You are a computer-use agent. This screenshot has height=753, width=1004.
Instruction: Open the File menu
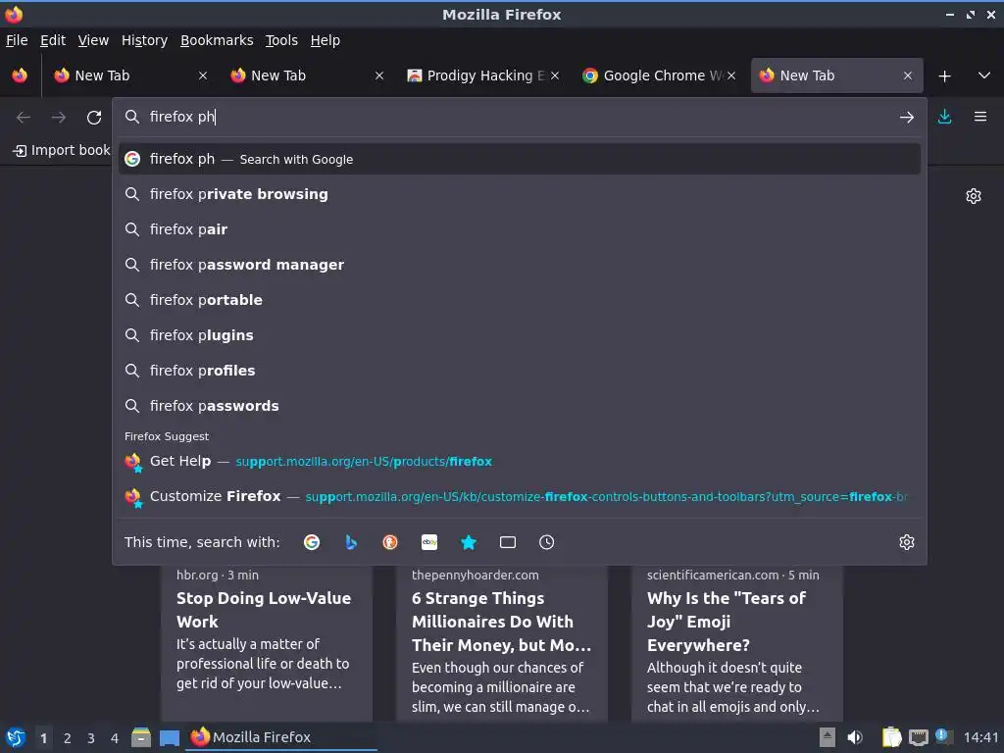17,40
